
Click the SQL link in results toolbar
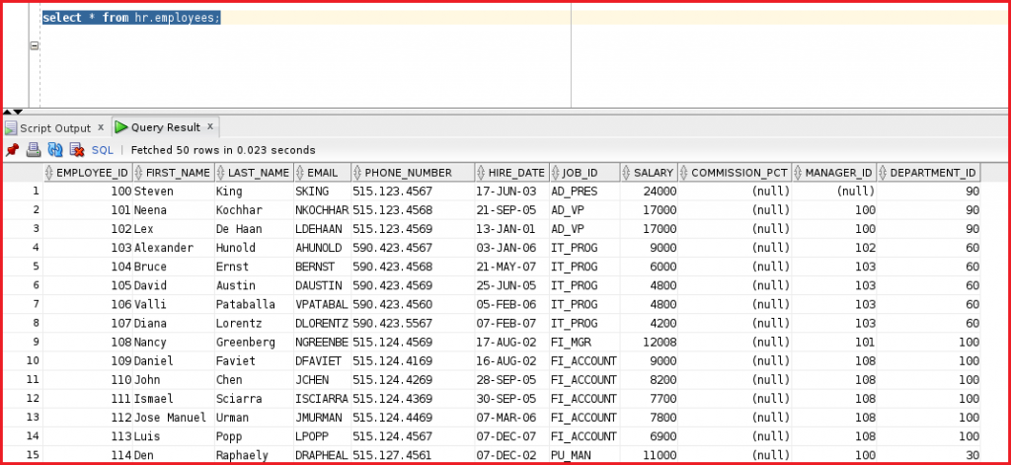(103, 150)
